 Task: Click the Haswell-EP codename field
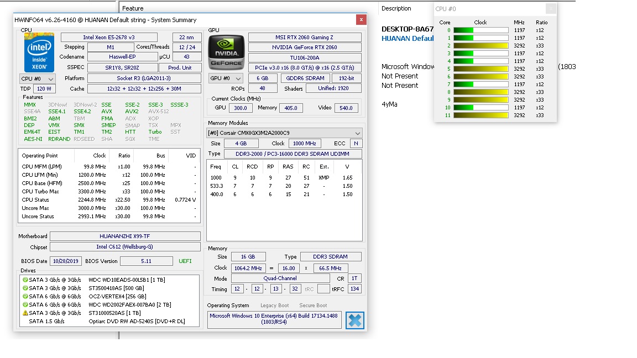(x=122, y=57)
